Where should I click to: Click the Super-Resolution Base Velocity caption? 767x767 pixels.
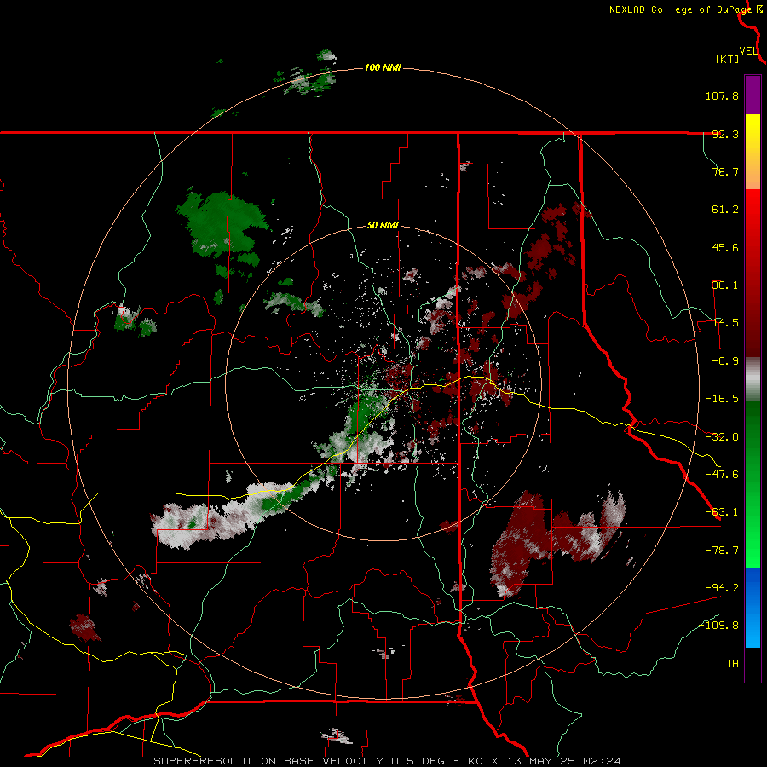(388, 761)
